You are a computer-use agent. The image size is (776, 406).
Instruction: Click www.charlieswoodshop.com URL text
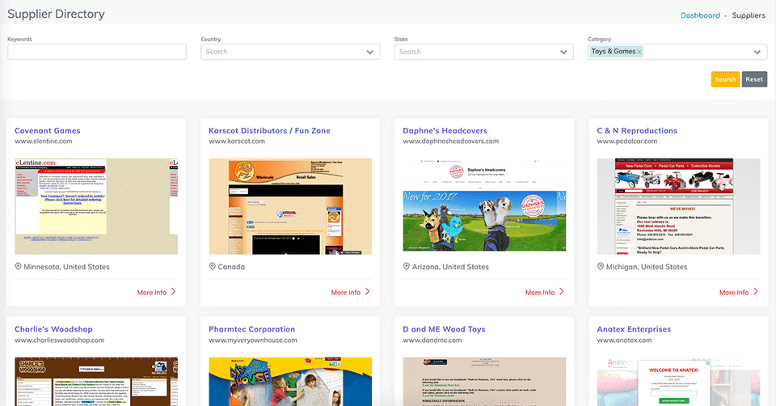(x=59, y=340)
